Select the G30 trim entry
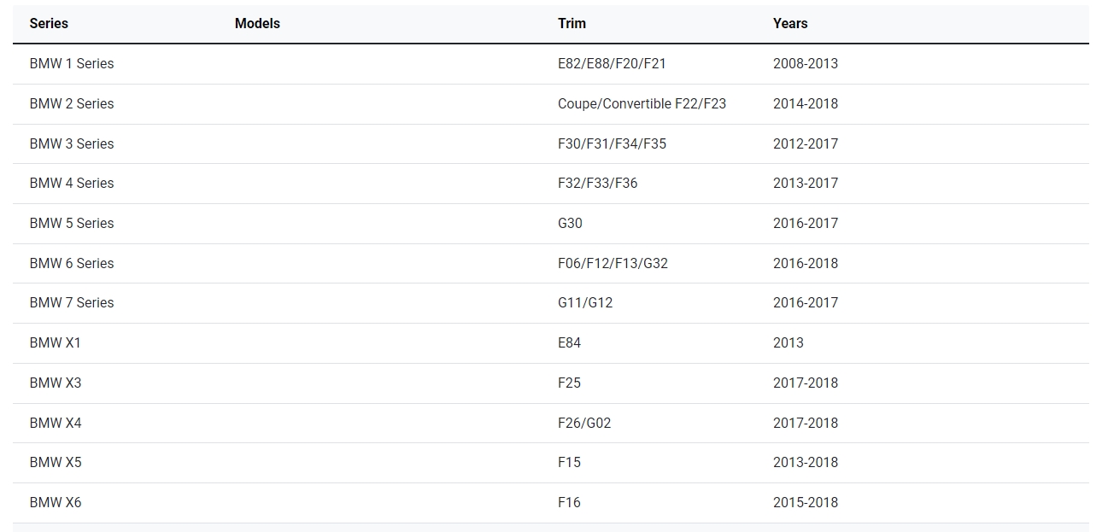Image resolution: width=1108 pixels, height=532 pixels. [570, 224]
